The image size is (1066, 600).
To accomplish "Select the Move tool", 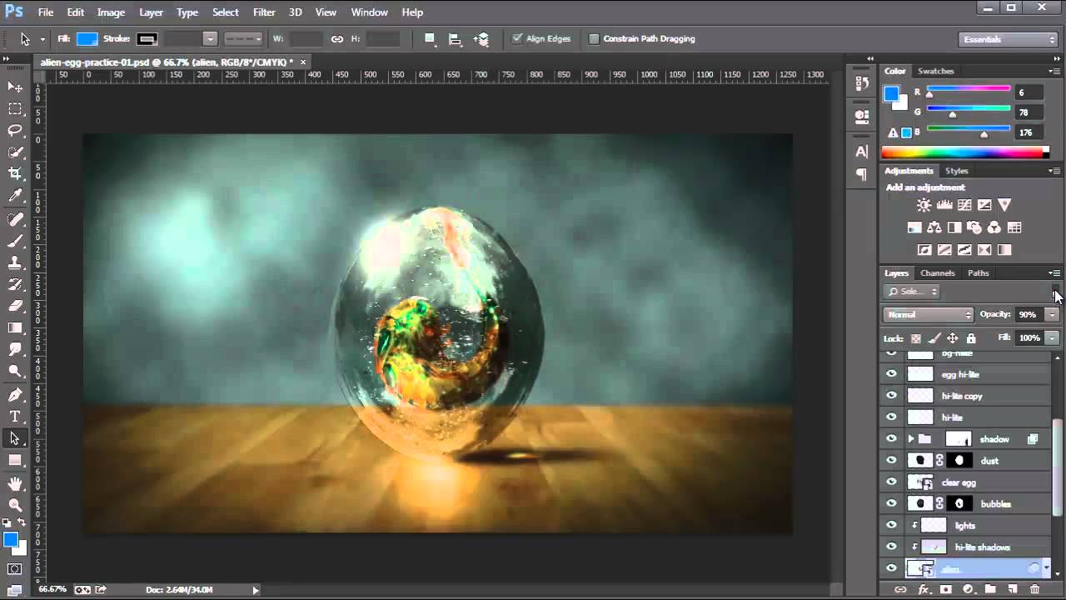I will click(15, 87).
